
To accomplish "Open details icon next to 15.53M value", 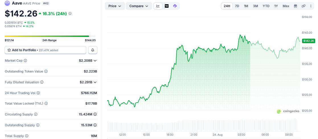I will 95,125.
